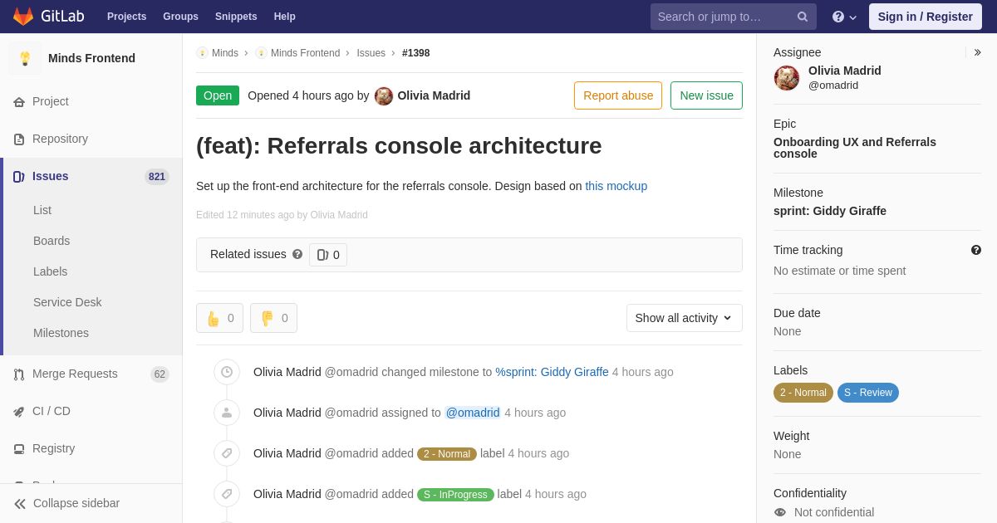Screen dimensions: 997x523
Task: Open the Projects menu
Action: pyautogui.click(x=126, y=17)
